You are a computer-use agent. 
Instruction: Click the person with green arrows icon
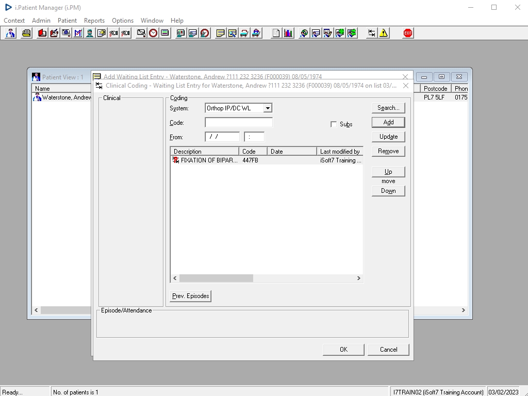(352, 33)
